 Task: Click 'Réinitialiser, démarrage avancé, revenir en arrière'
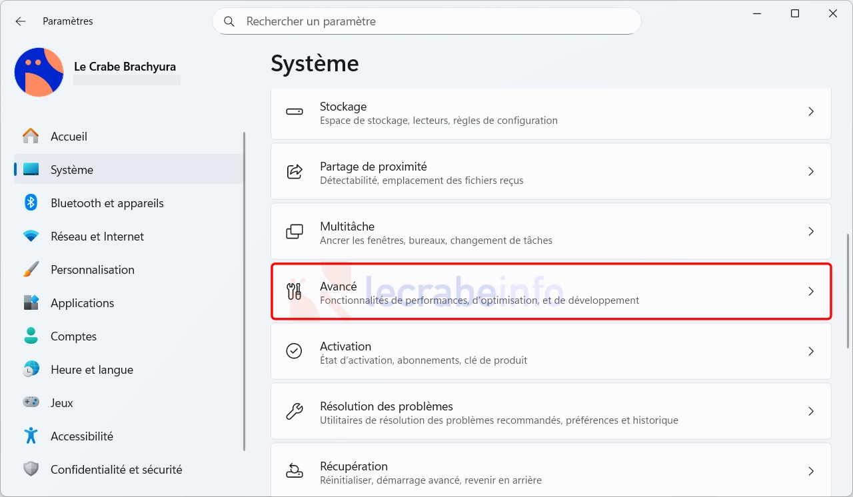[x=430, y=480]
